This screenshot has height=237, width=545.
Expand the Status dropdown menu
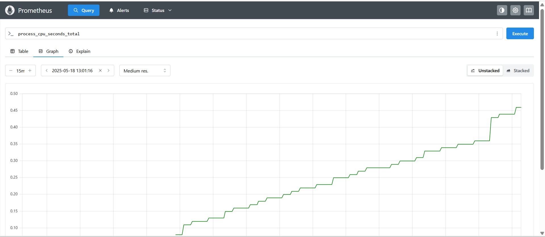click(158, 10)
